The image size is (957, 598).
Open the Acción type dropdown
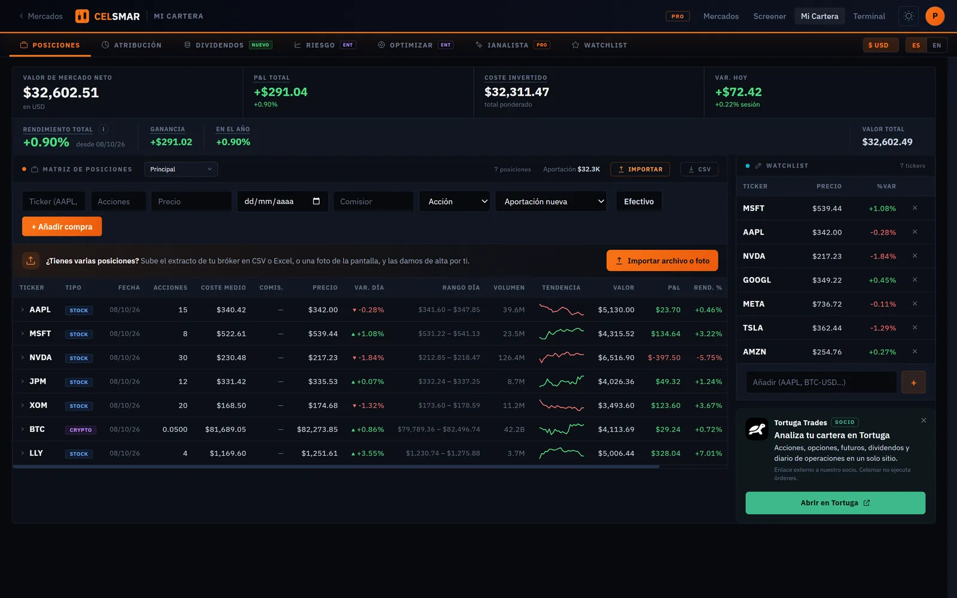click(455, 202)
